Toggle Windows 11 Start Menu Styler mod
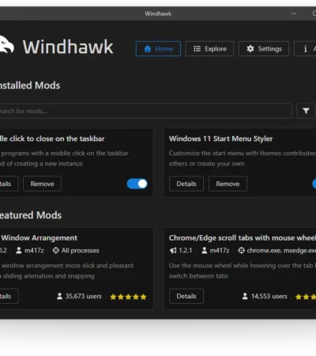The height and width of the screenshot is (356, 316). [314, 184]
